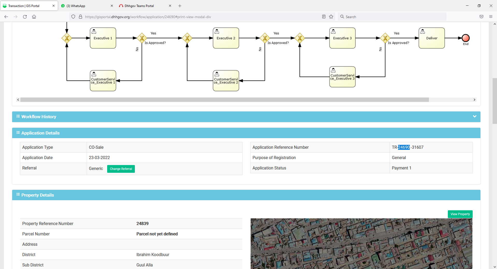Viewport: 497px width, 269px height.
Task: Open the shield tracking protection icon
Action: [x=73, y=17]
